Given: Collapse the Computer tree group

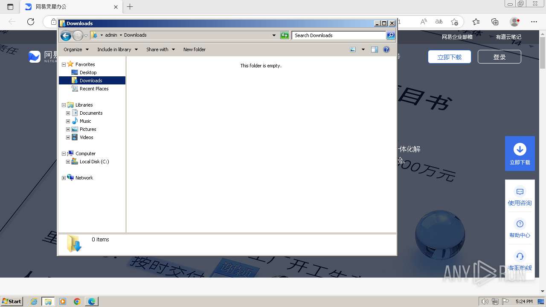Looking at the screenshot, I should tap(64, 153).
